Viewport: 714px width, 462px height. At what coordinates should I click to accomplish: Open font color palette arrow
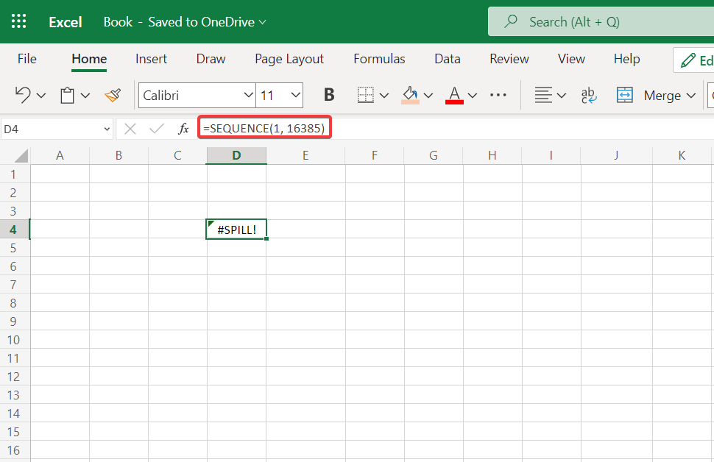[x=473, y=96]
